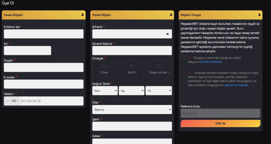The image size is (271, 144).
Task: Focus the E-posta input field
Action: point(44,84)
